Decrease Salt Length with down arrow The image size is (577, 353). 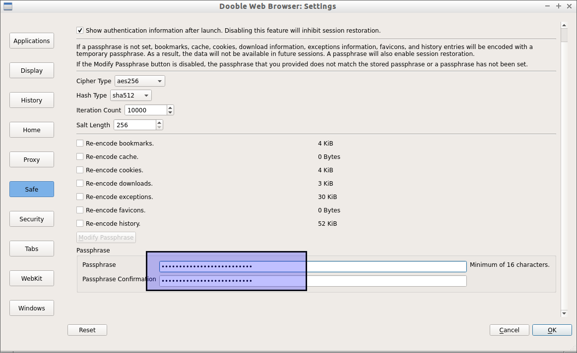tap(159, 127)
